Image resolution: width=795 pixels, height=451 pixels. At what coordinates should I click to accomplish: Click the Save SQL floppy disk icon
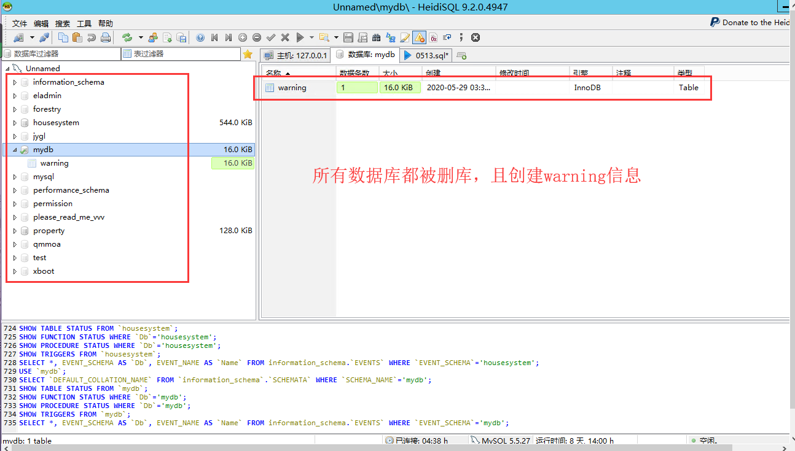(x=348, y=37)
